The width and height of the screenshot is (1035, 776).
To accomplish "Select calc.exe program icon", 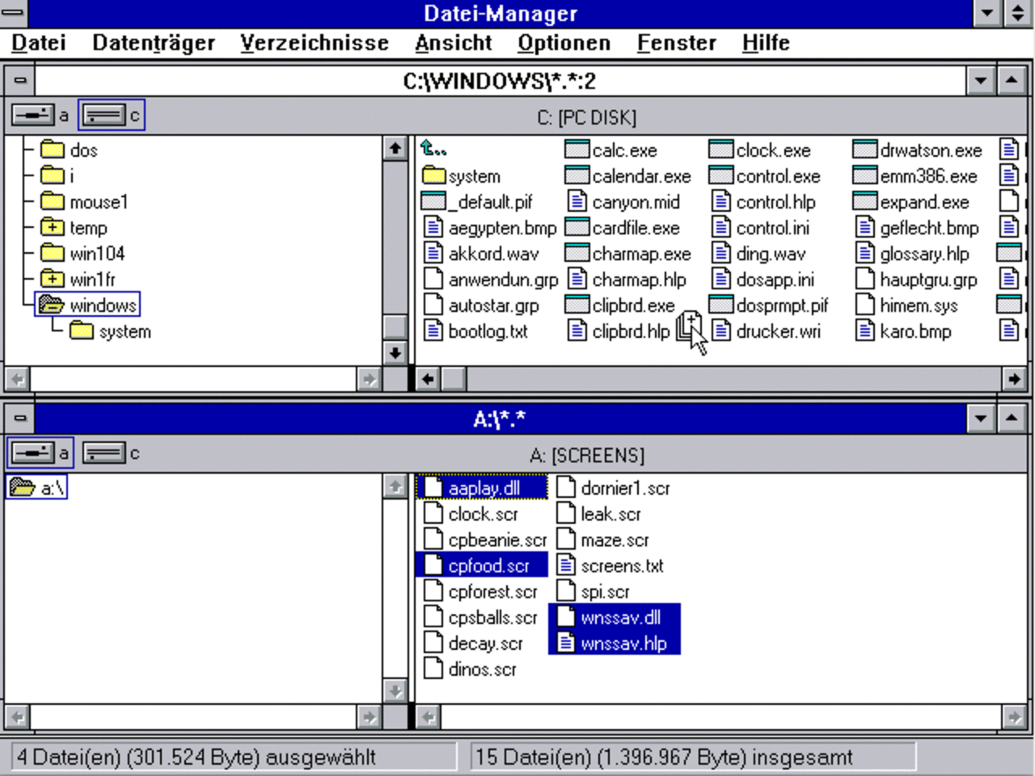I will (577, 150).
